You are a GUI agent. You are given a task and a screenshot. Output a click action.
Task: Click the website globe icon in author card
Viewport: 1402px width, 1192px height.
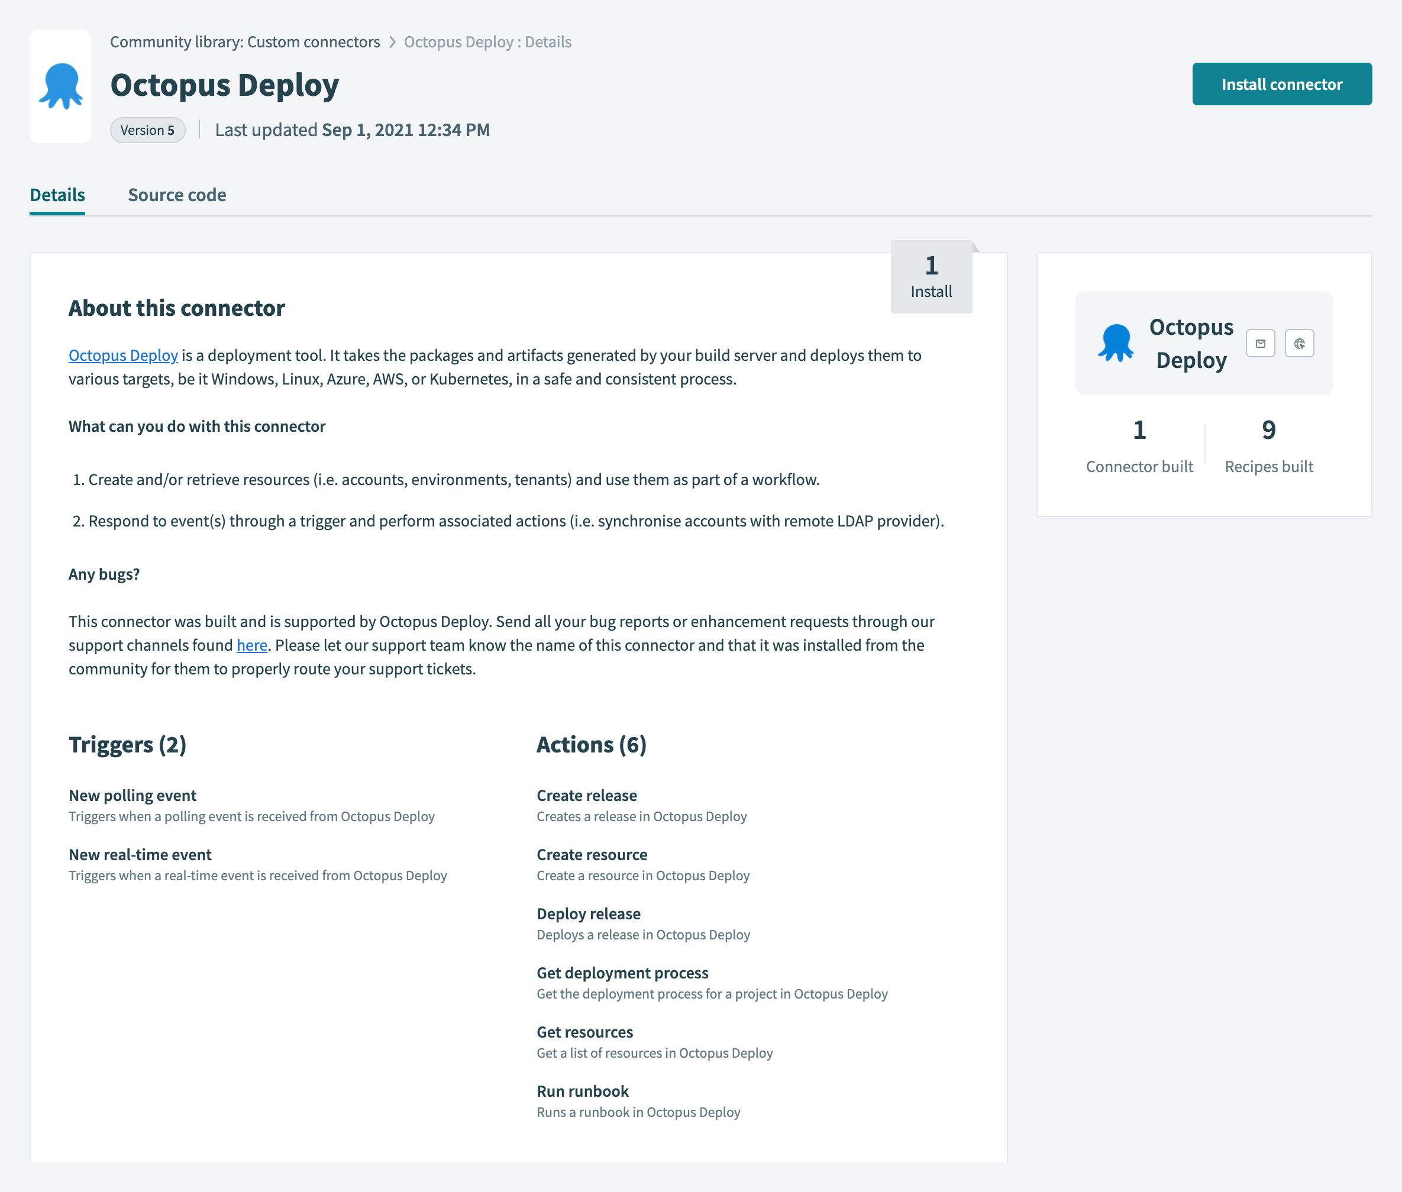click(x=1298, y=343)
